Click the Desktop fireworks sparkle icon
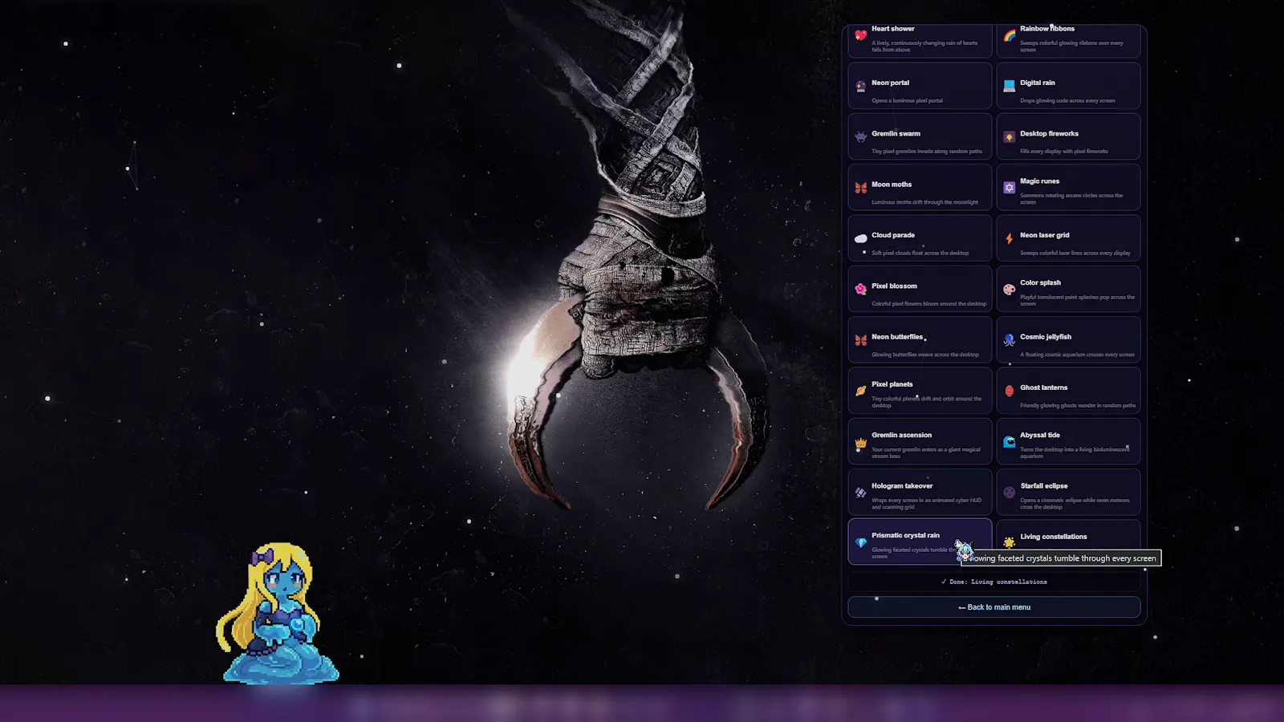Image resolution: width=1284 pixels, height=722 pixels. pos(1009,137)
